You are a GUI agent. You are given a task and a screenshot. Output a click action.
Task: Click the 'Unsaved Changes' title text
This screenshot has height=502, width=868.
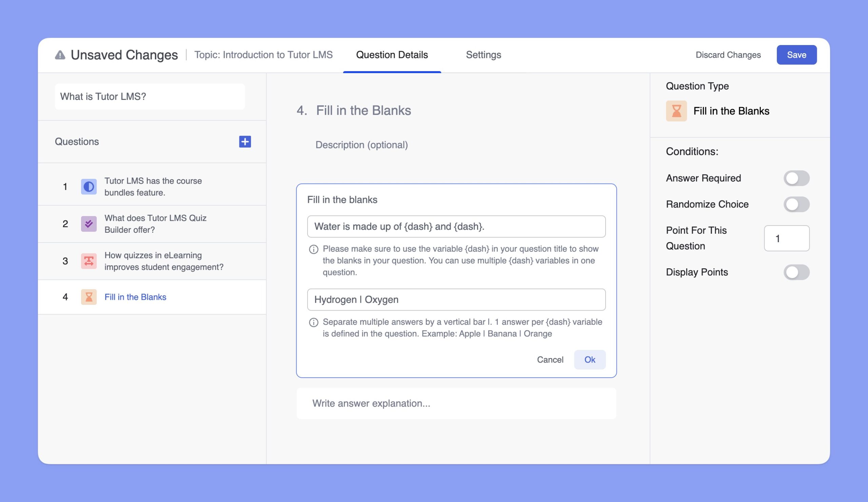[124, 55]
